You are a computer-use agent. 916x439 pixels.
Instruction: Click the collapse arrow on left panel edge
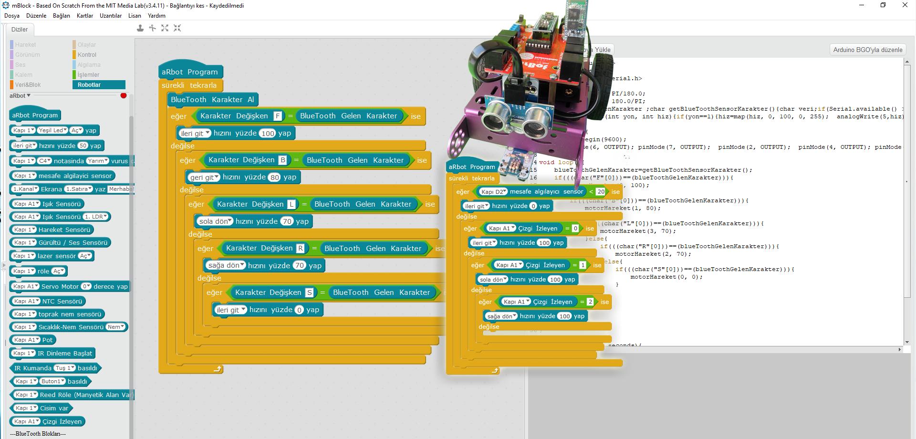(x=4, y=265)
